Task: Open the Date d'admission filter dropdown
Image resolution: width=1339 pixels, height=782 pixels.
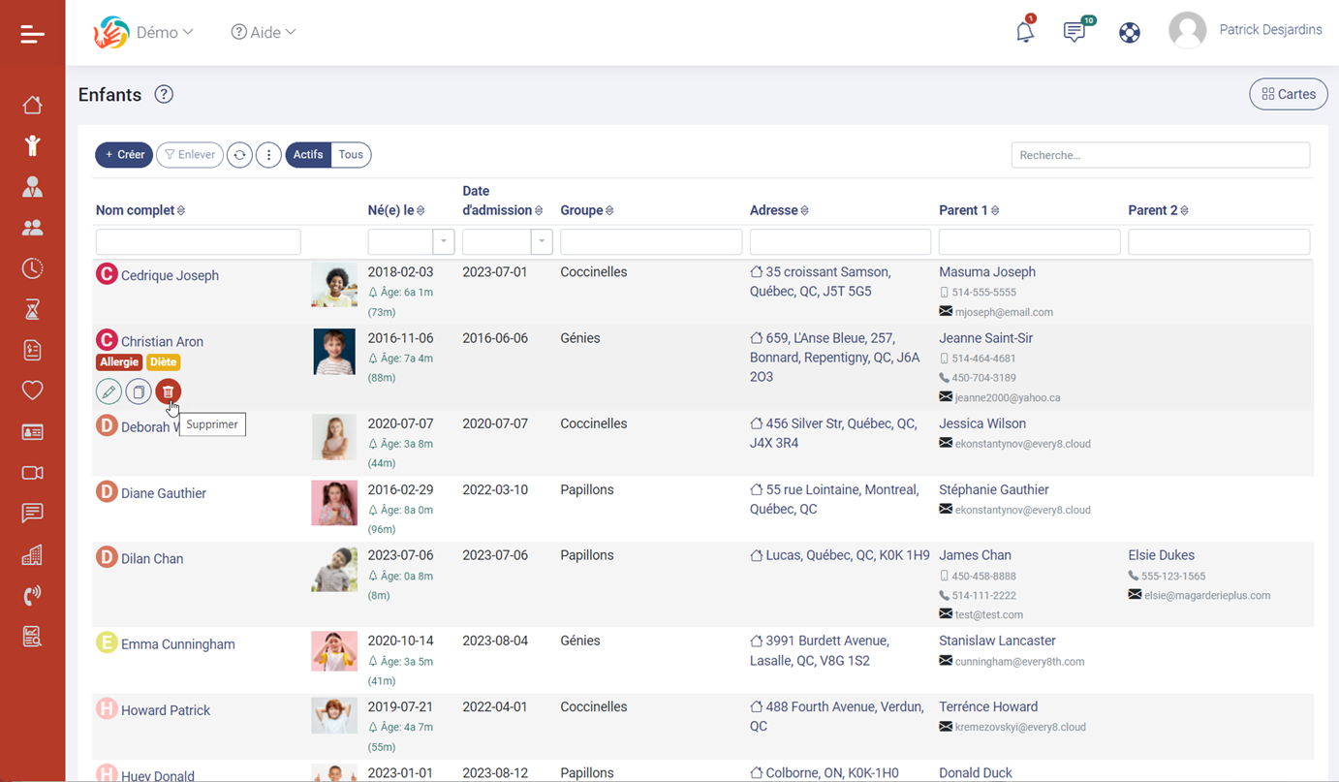Action: pos(542,241)
